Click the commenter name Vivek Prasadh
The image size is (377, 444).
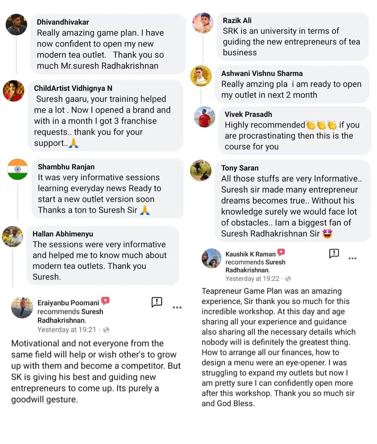coord(248,114)
